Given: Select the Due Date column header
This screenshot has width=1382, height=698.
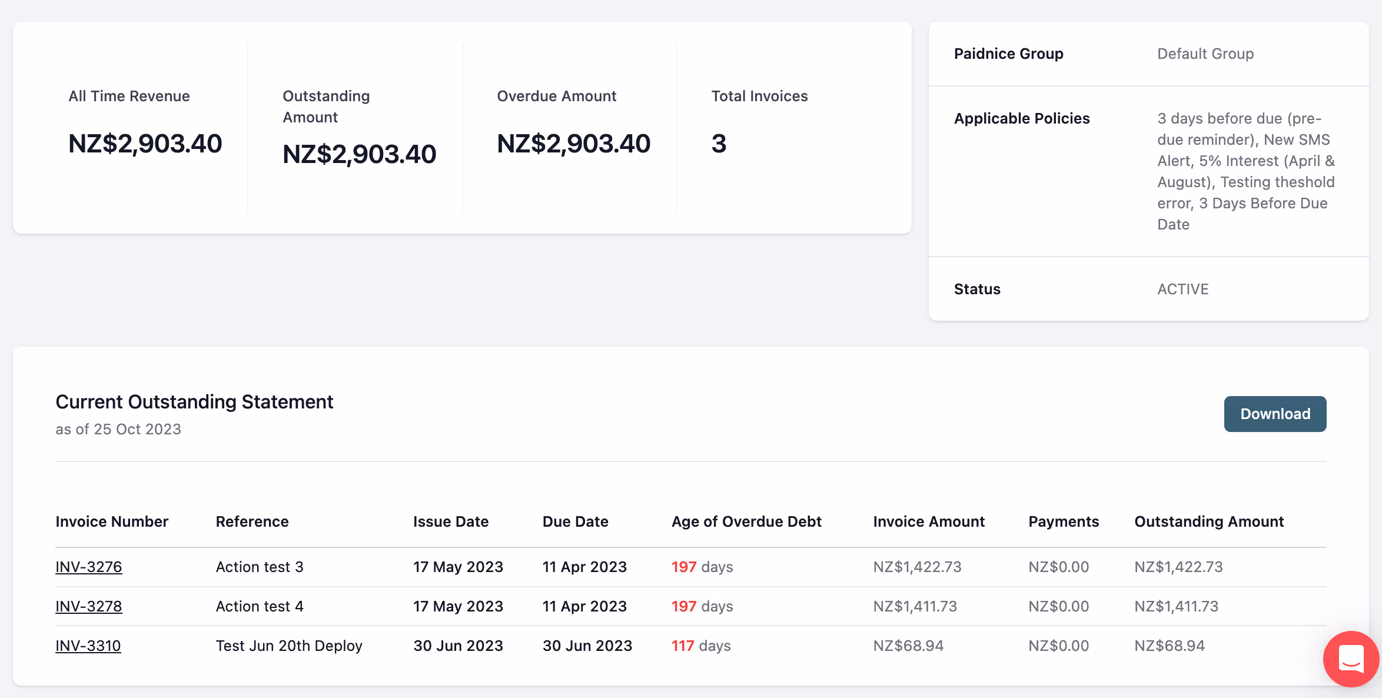Looking at the screenshot, I should (x=576, y=521).
